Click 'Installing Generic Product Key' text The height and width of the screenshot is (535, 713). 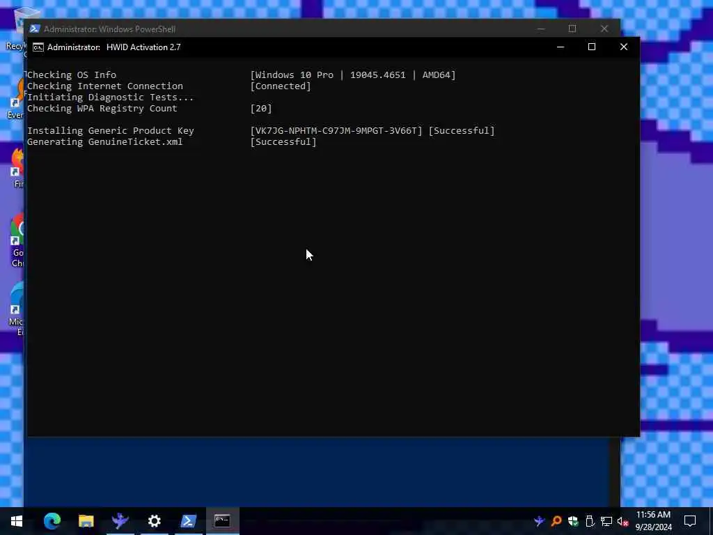[x=111, y=130]
